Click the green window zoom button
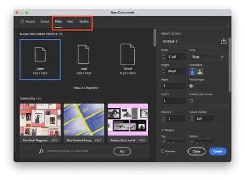Viewport: 245px width, 180px height. tap(27, 12)
